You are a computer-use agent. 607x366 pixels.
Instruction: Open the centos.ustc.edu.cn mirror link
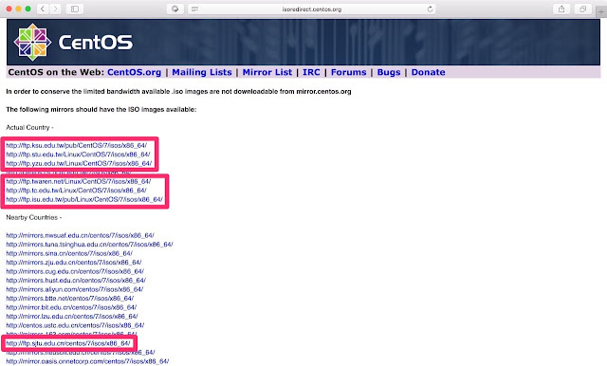75,325
